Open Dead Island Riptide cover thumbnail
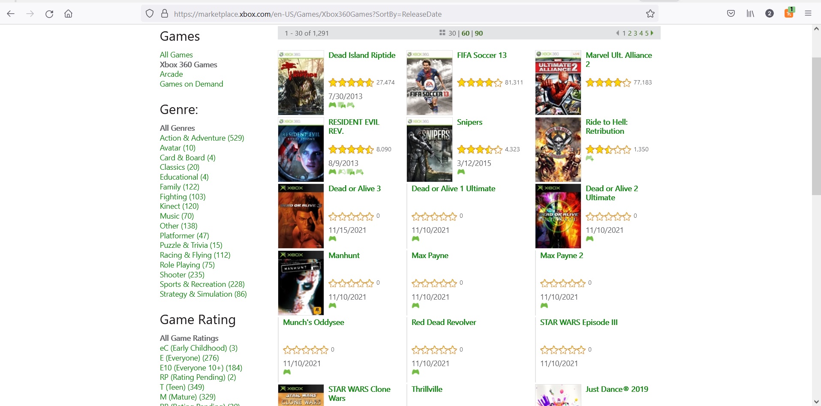821x406 pixels. [x=301, y=83]
